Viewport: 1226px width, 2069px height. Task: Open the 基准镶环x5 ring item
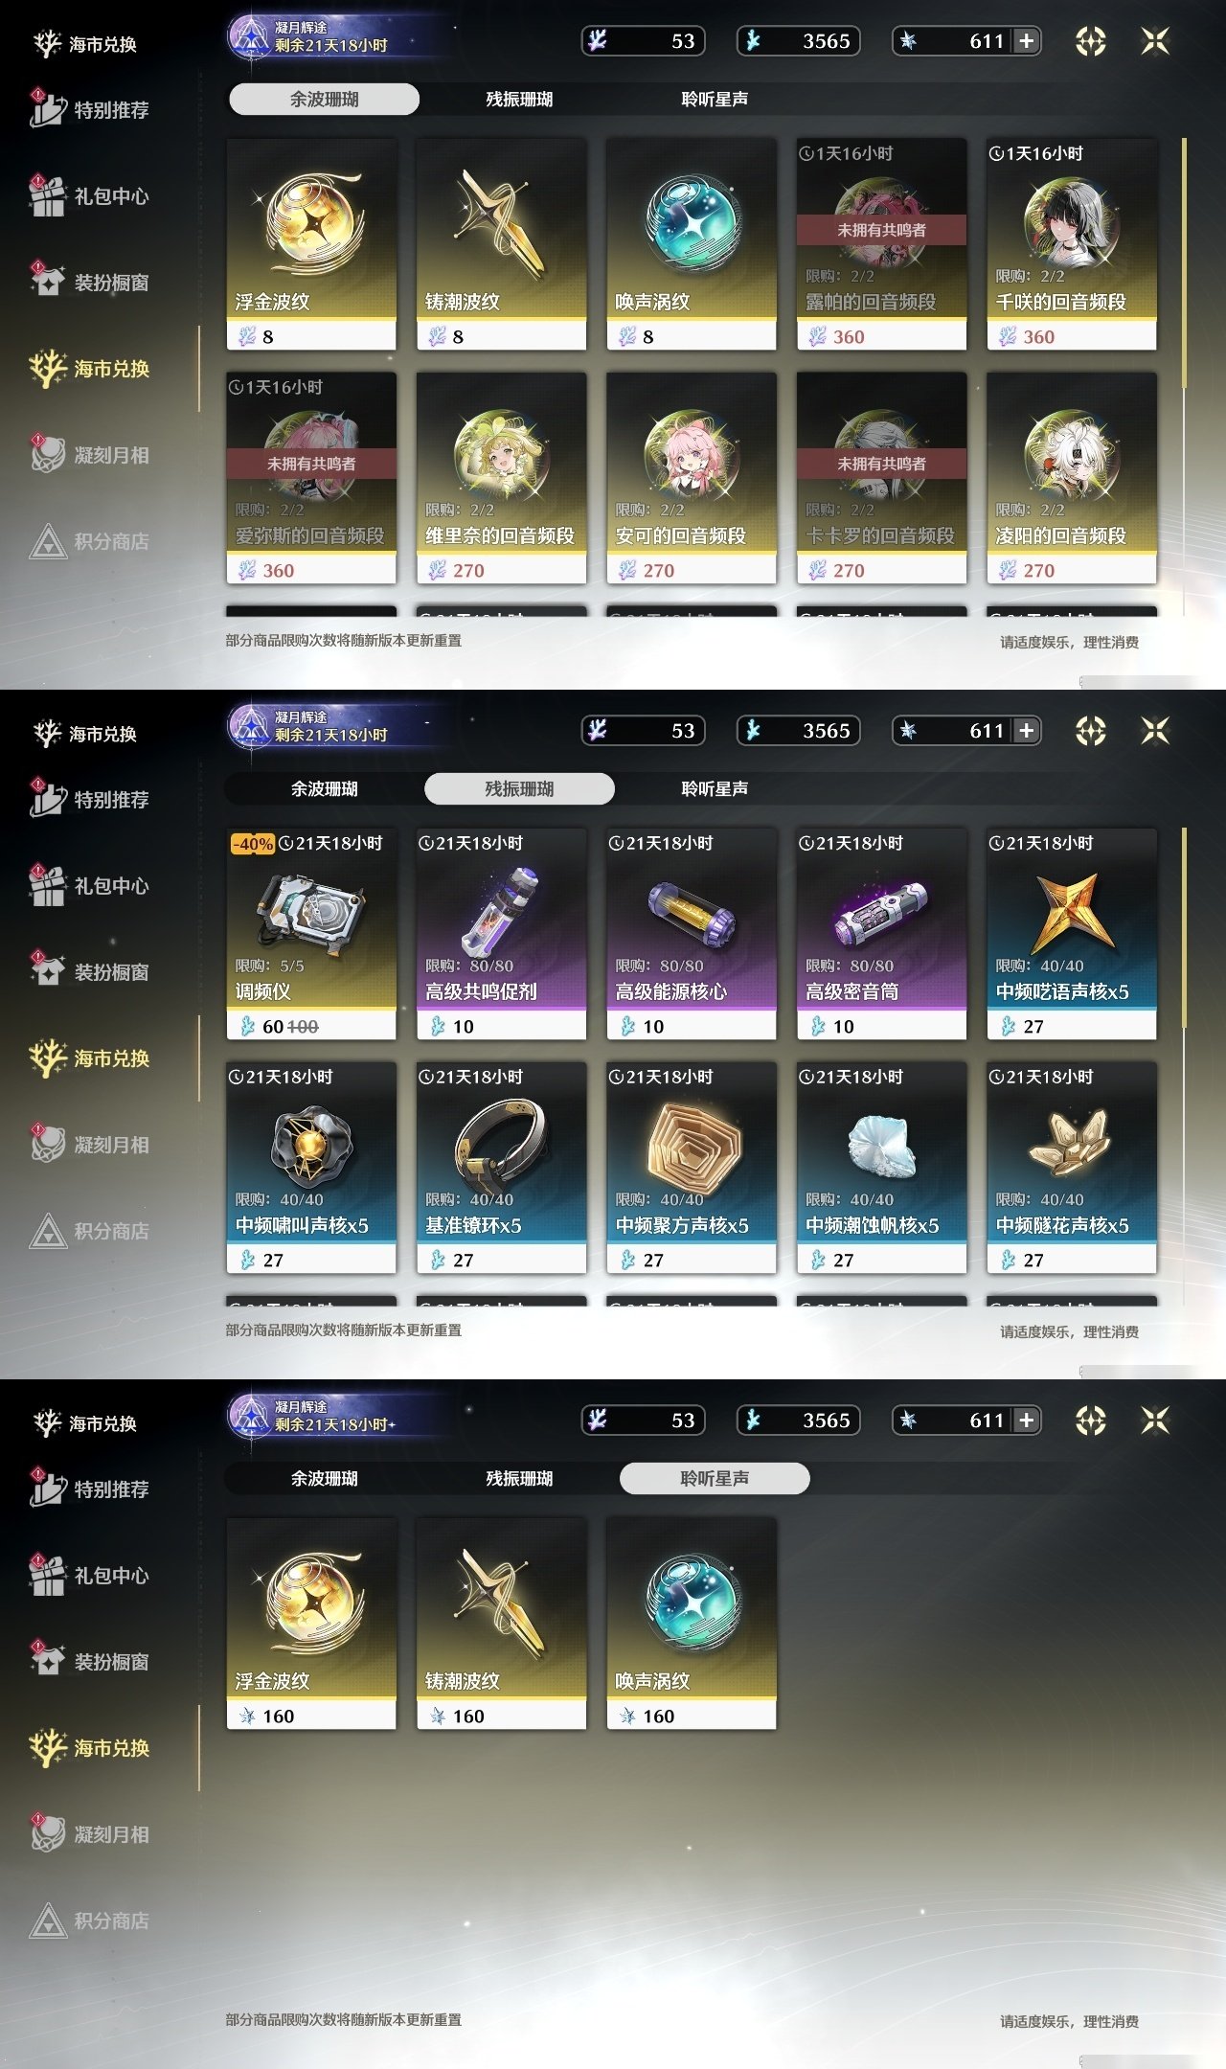click(x=501, y=1169)
